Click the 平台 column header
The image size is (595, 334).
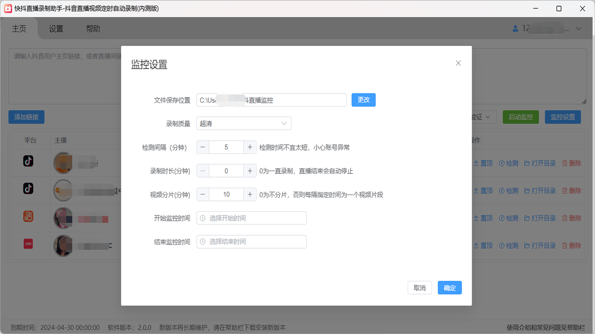30,140
